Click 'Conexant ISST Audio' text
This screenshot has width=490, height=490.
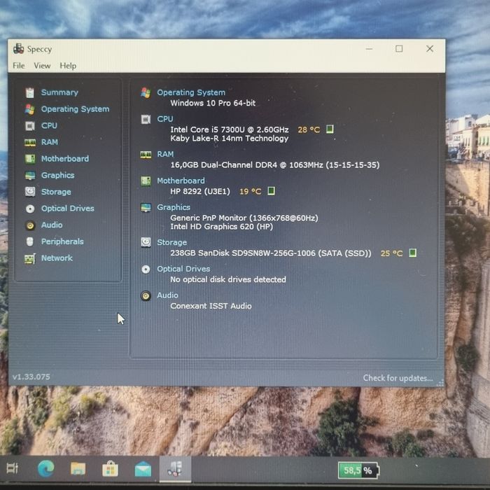coord(211,306)
